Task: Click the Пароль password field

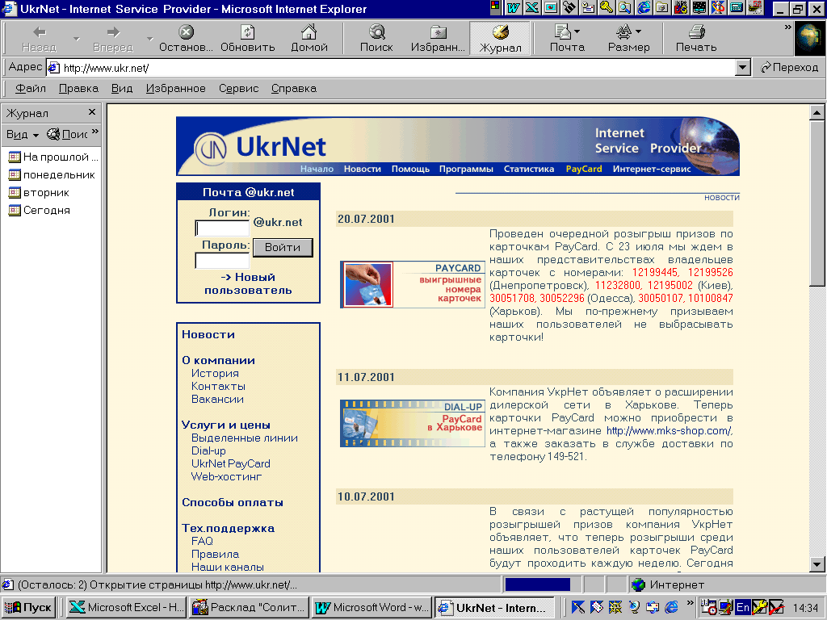Action: click(x=222, y=261)
